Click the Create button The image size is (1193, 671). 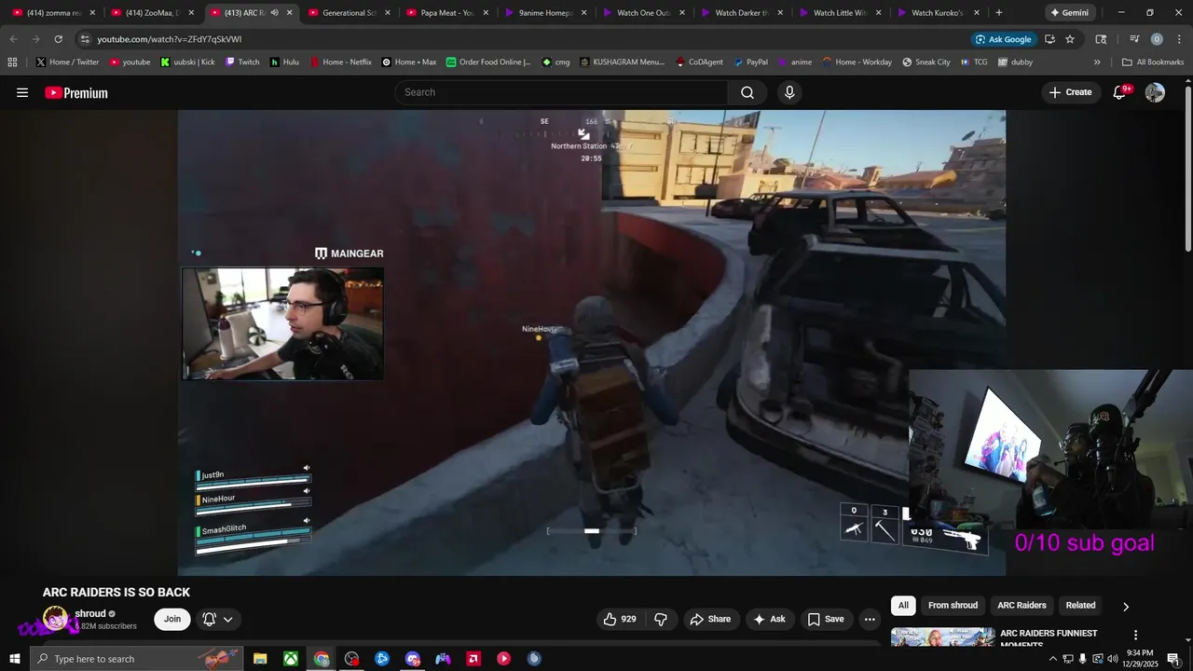(1070, 92)
